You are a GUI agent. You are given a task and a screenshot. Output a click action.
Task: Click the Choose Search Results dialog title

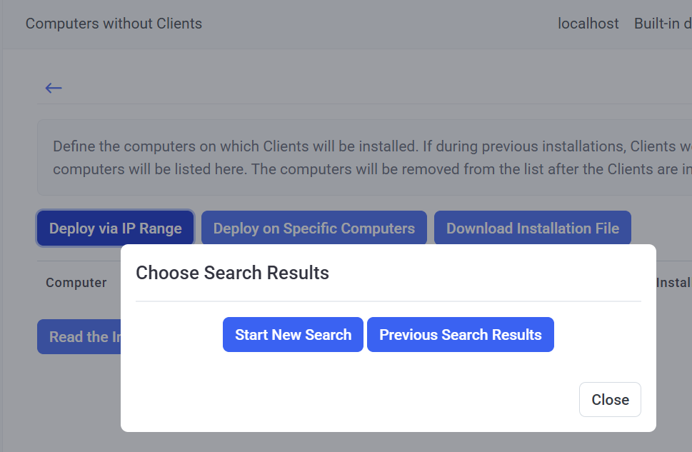232,273
